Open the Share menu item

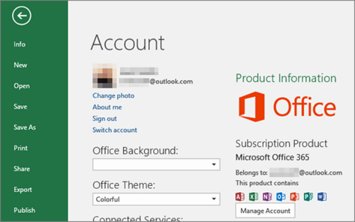click(x=22, y=169)
